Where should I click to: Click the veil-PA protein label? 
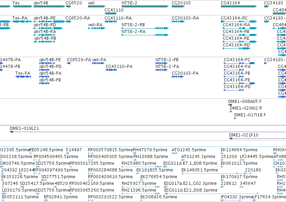pyautogui.click(x=99, y=60)
